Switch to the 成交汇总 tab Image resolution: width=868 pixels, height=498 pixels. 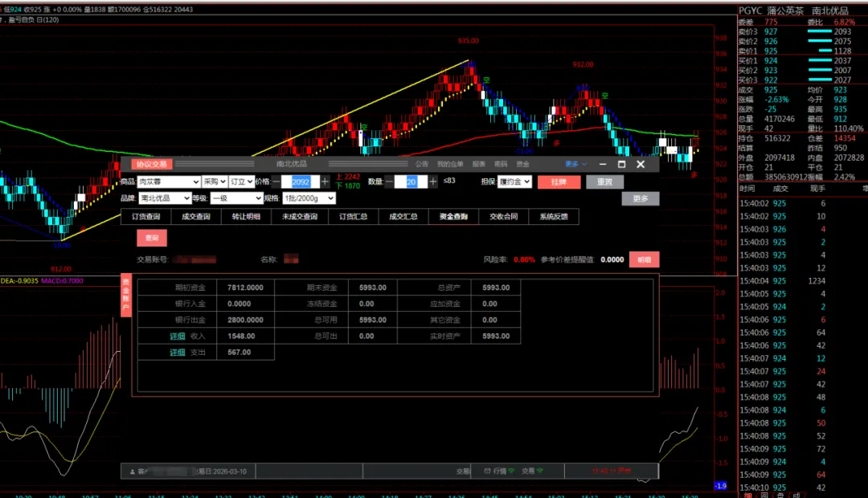click(403, 216)
